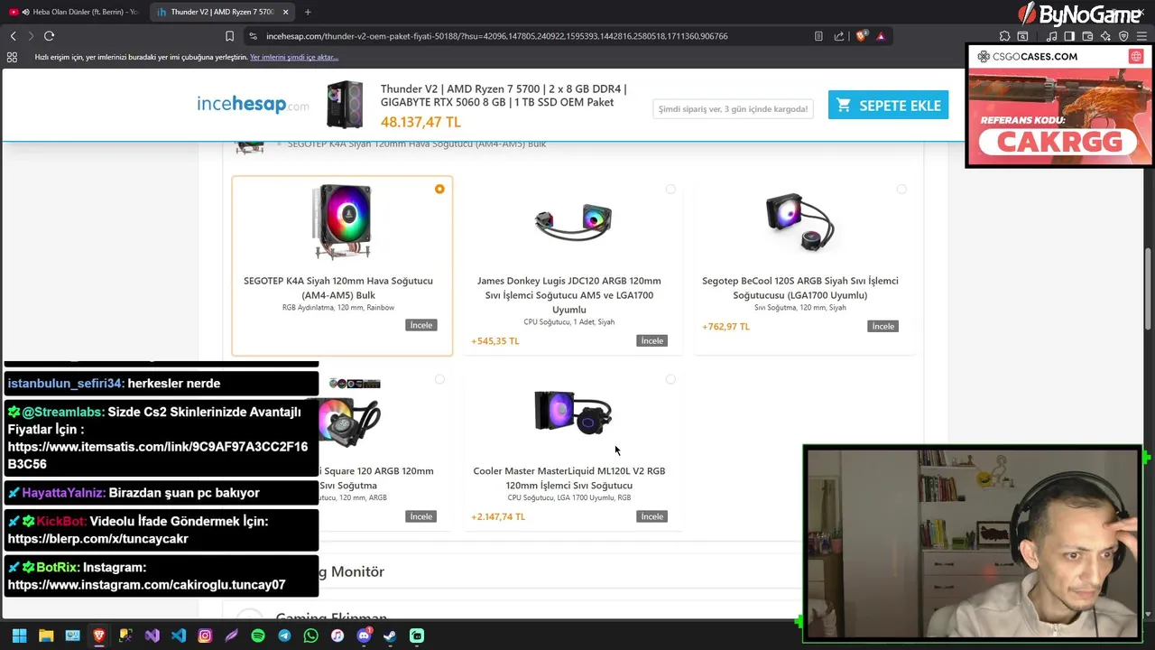The image size is (1155, 650).
Task: Open Steam from taskbar
Action: coord(391,636)
